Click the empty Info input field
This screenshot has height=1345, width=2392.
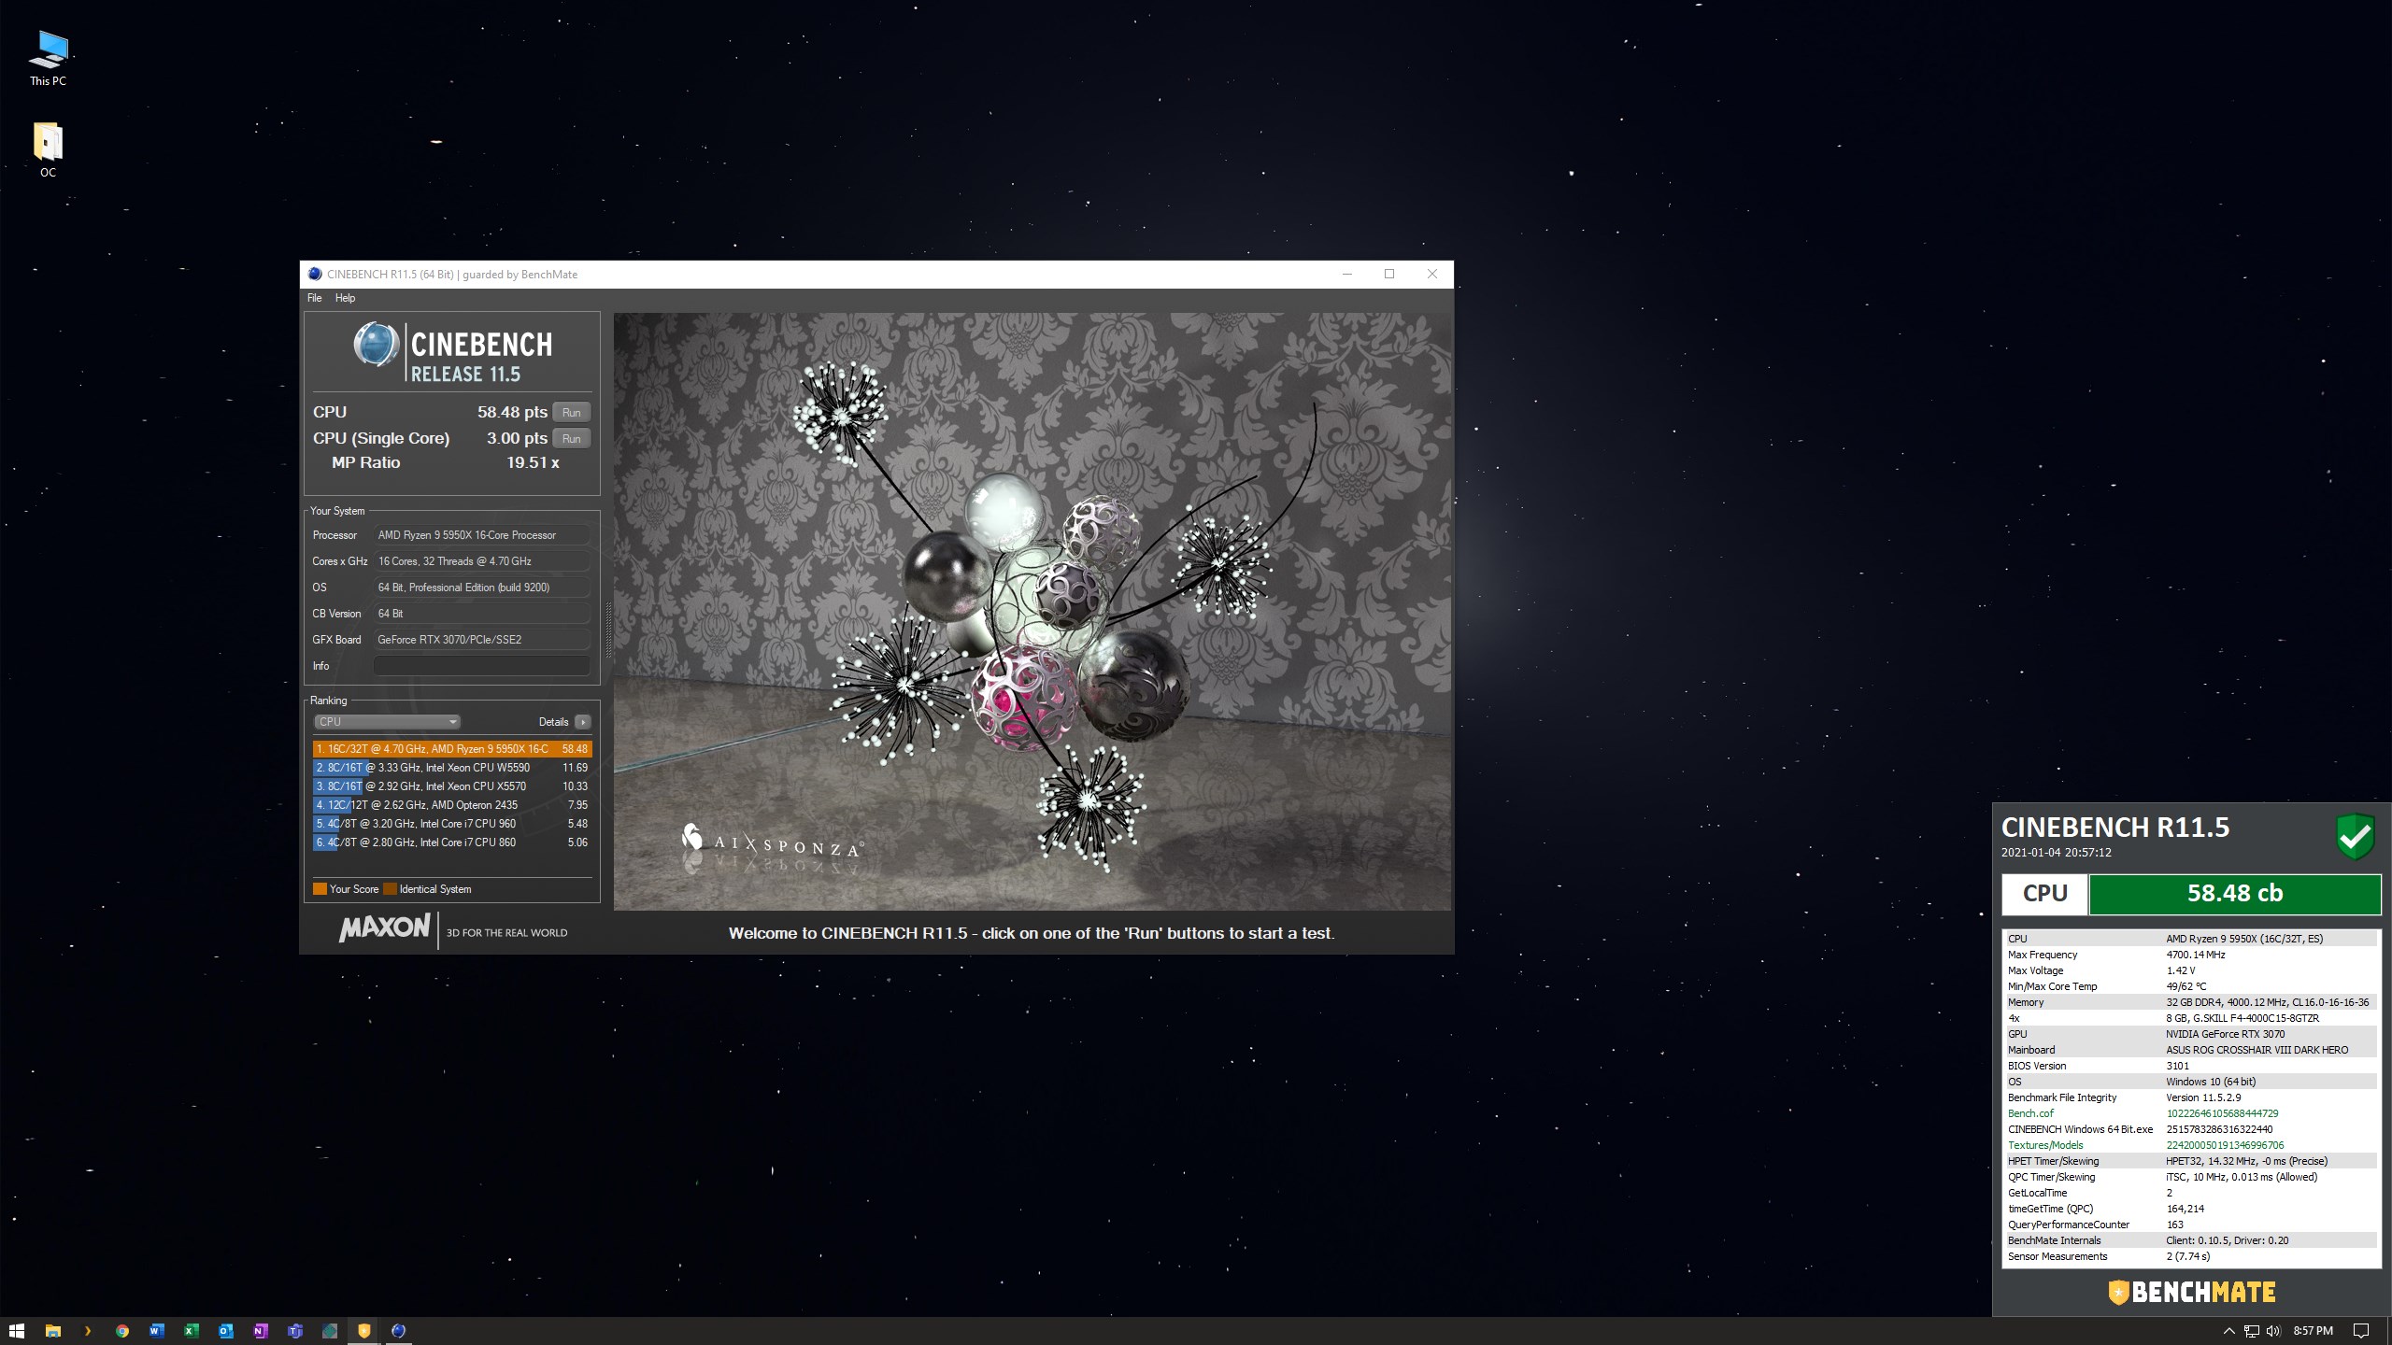481,666
